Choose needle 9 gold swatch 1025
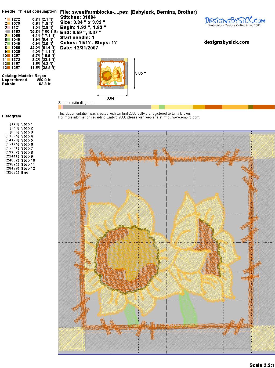275x368 pixels. (x=9, y=52)
